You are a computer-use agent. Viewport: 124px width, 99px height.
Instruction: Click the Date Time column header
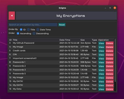65,40
